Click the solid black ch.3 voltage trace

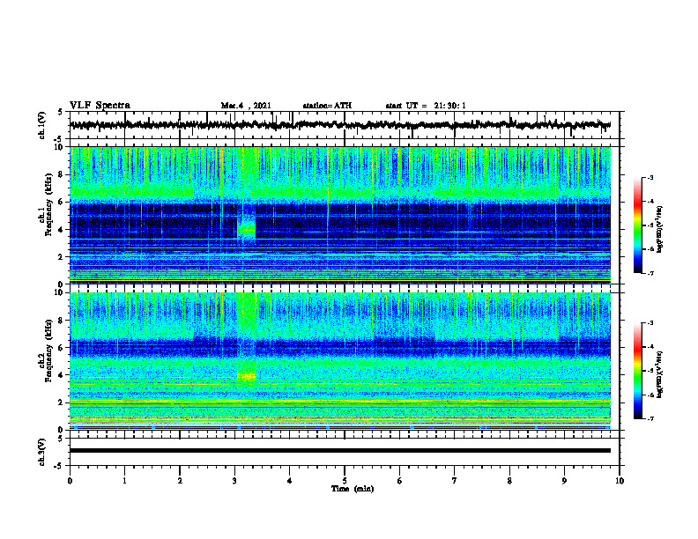[339, 451]
